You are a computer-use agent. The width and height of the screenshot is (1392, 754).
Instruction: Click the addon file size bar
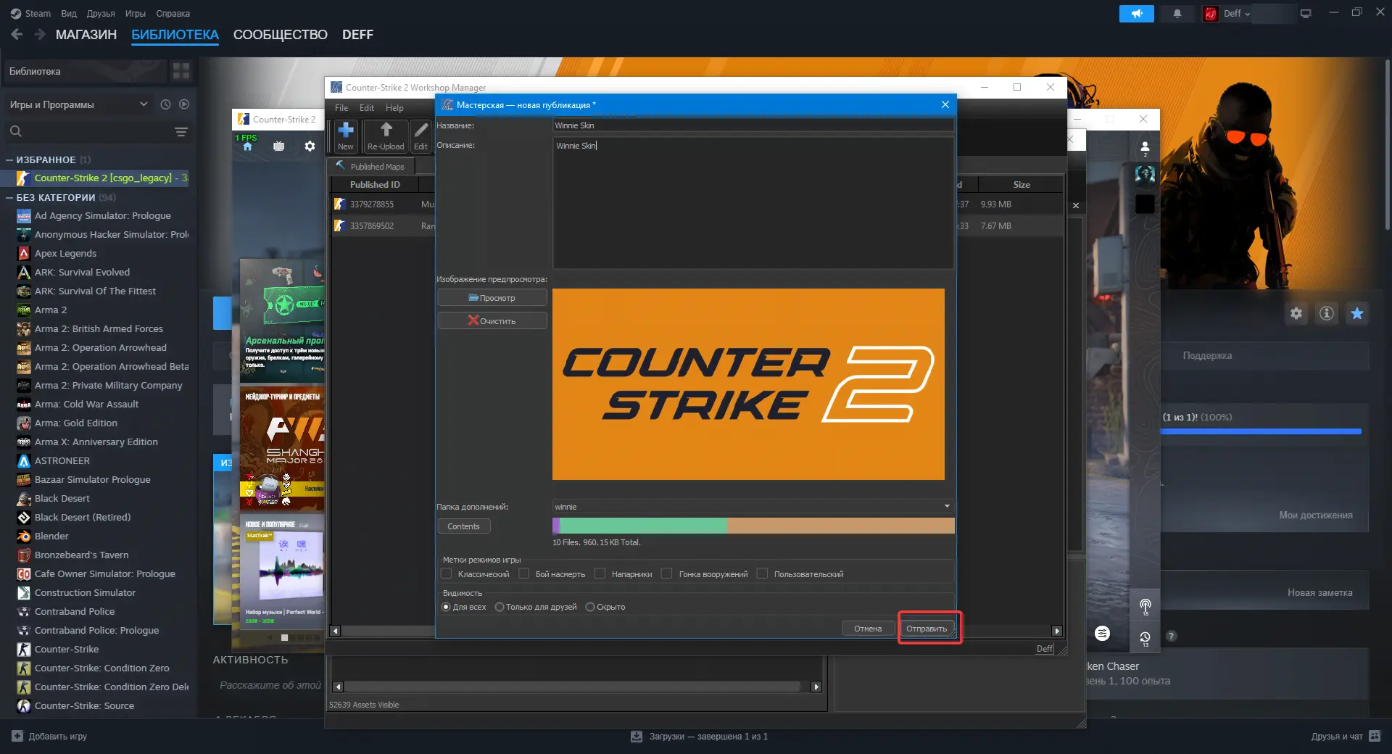tap(753, 526)
